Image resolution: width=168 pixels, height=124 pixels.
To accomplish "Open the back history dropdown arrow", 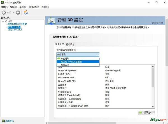I will click(14, 13).
